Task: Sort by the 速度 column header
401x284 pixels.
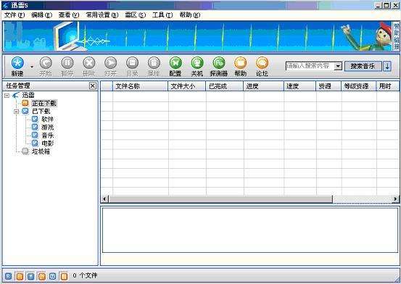Action: pos(299,86)
